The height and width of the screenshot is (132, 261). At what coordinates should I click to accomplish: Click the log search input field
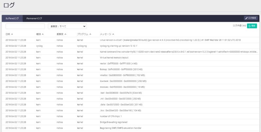[x=25, y=26]
